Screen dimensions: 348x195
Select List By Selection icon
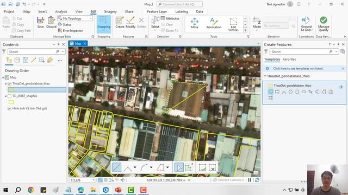[26, 60]
